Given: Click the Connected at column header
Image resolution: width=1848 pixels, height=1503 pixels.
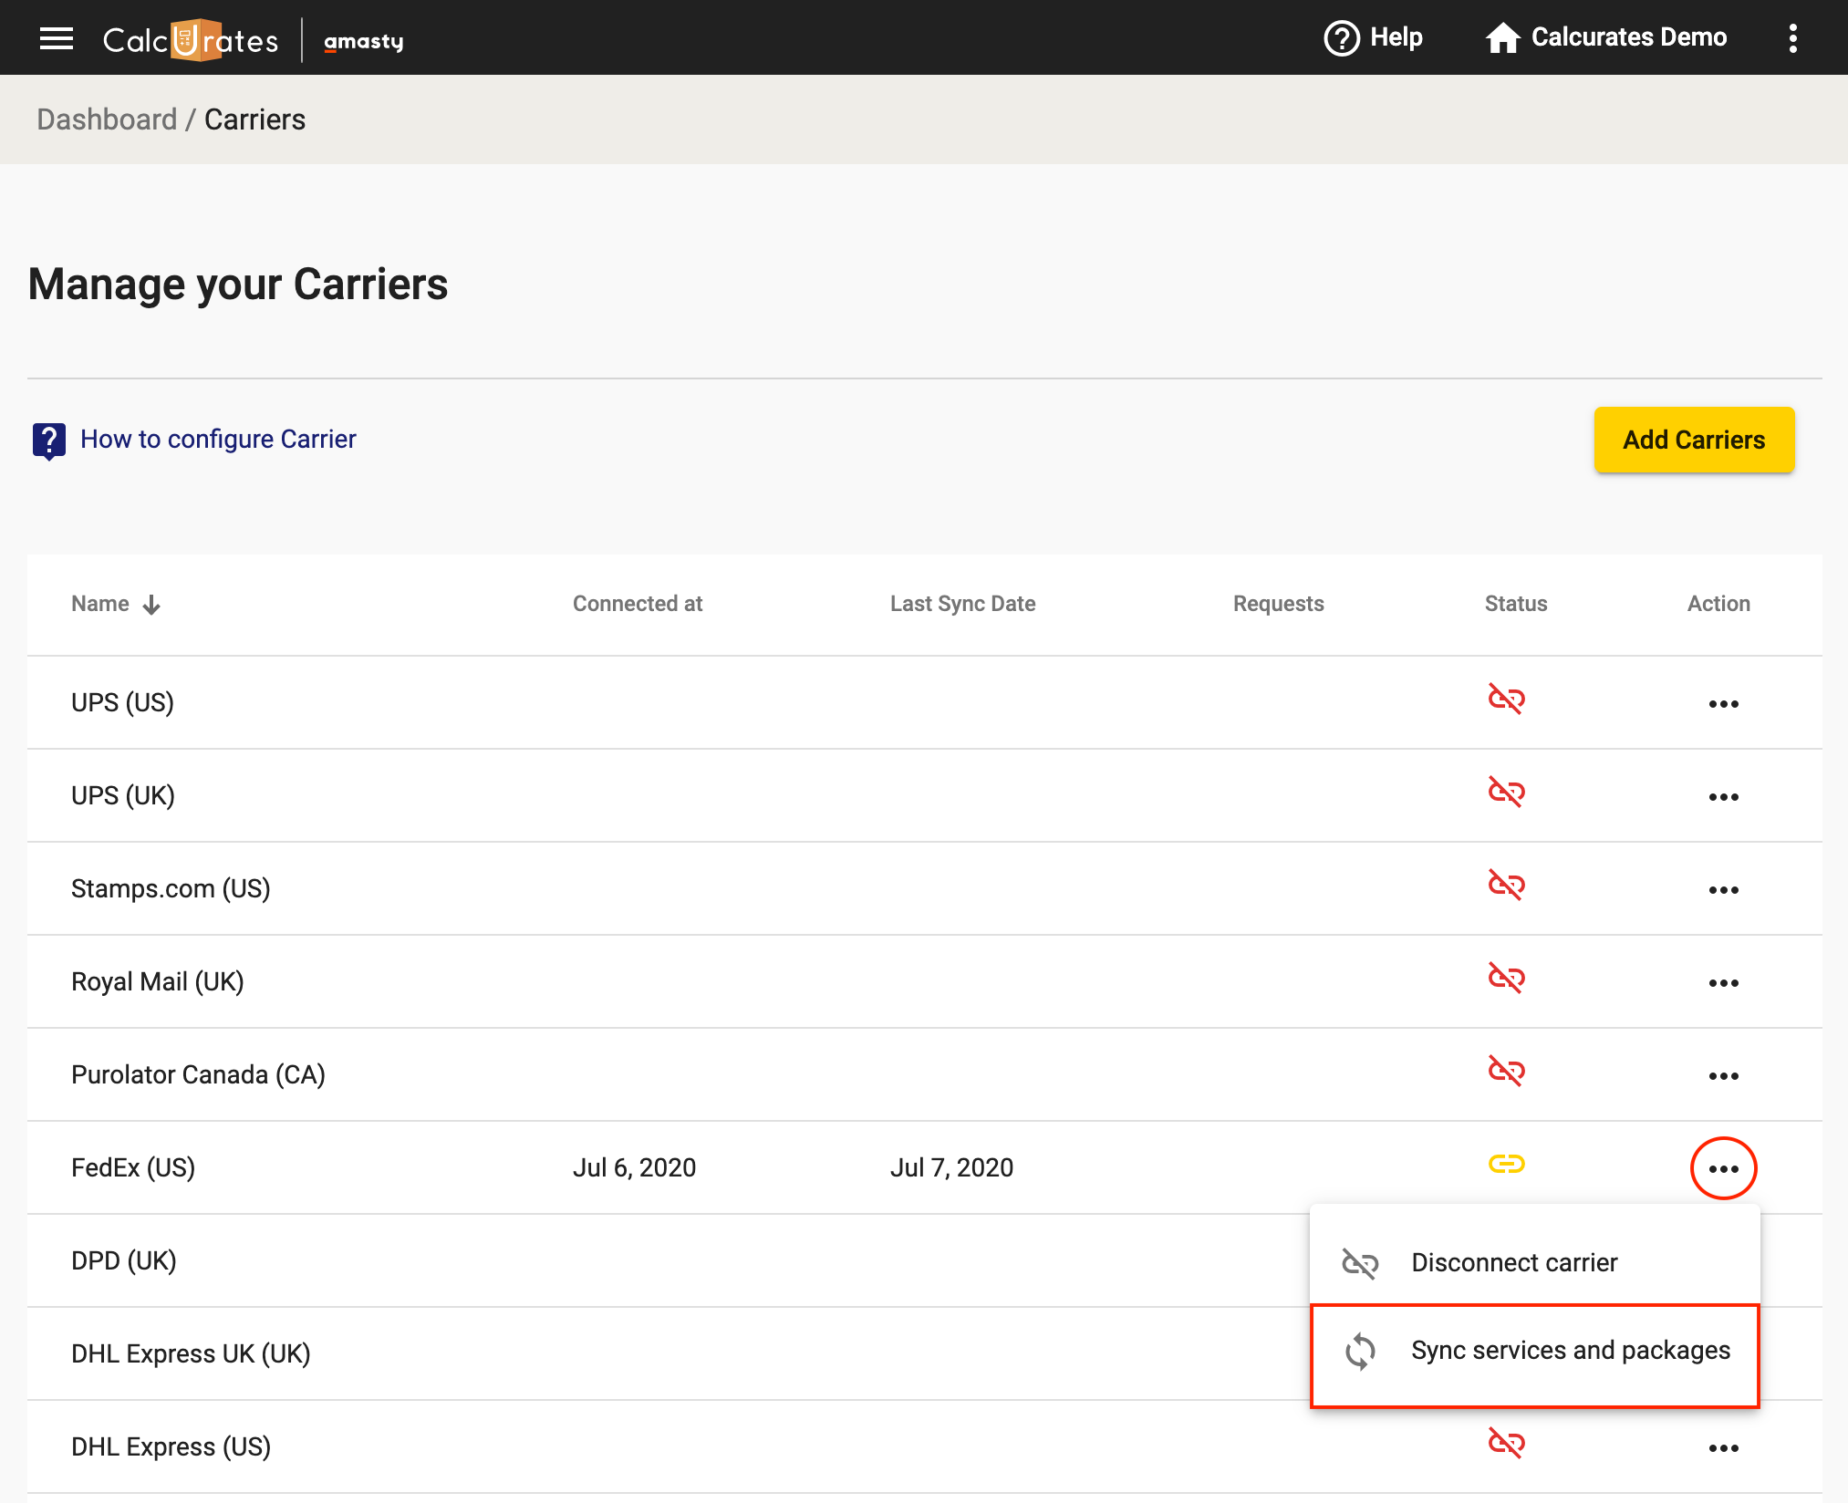Looking at the screenshot, I should pos(638,604).
